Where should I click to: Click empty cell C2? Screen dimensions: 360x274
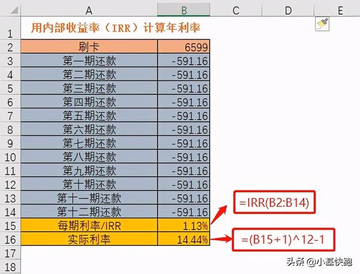pyautogui.click(x=236, y=47)
